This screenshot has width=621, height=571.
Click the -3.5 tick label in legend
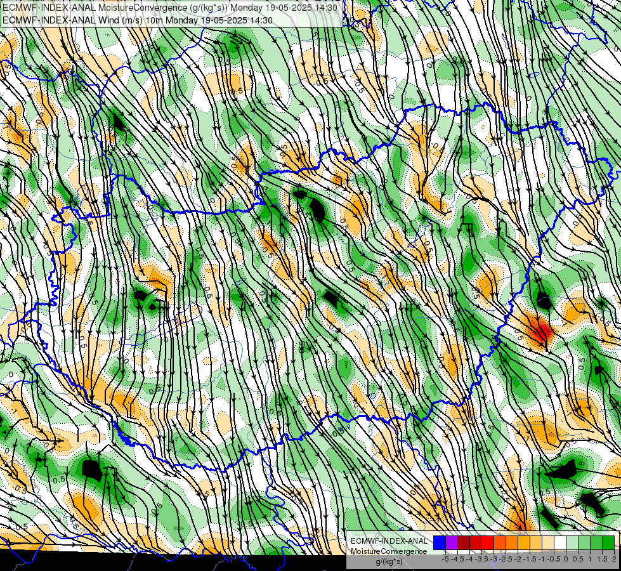click(481, 559)
